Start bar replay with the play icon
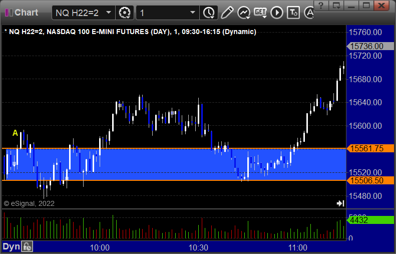This screenshot has width=396, height=254. pos(277,13)
